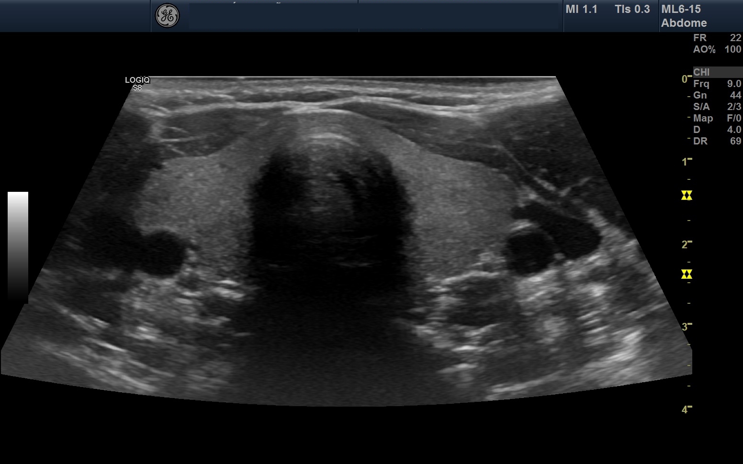Click the GE logo in the header
Image resolution: width=743 pixels, height=464 pixels.
167,16
